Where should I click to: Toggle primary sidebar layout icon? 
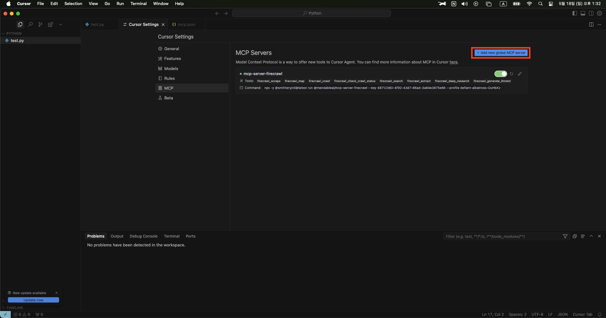pyautogui.click(x=575, y=13)
